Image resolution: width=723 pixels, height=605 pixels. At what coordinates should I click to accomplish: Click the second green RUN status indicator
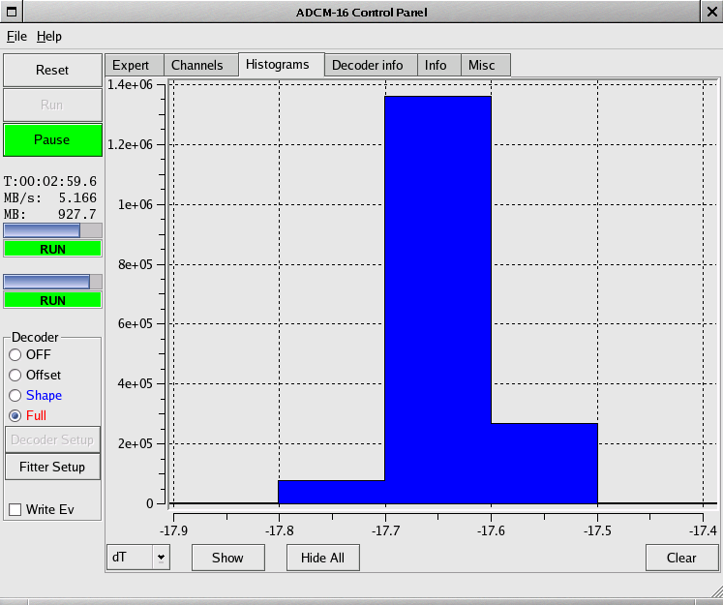[x=52, y=300]
